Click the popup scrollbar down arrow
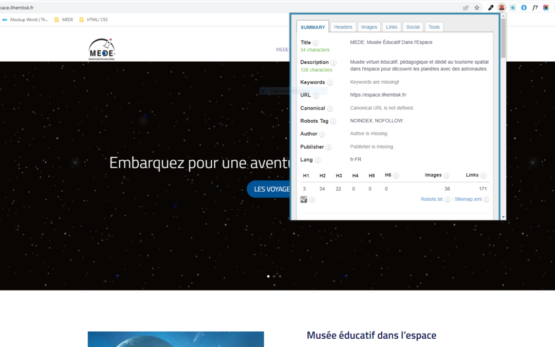Viewport: 555px width, 347px height. (x=503, y=217)
